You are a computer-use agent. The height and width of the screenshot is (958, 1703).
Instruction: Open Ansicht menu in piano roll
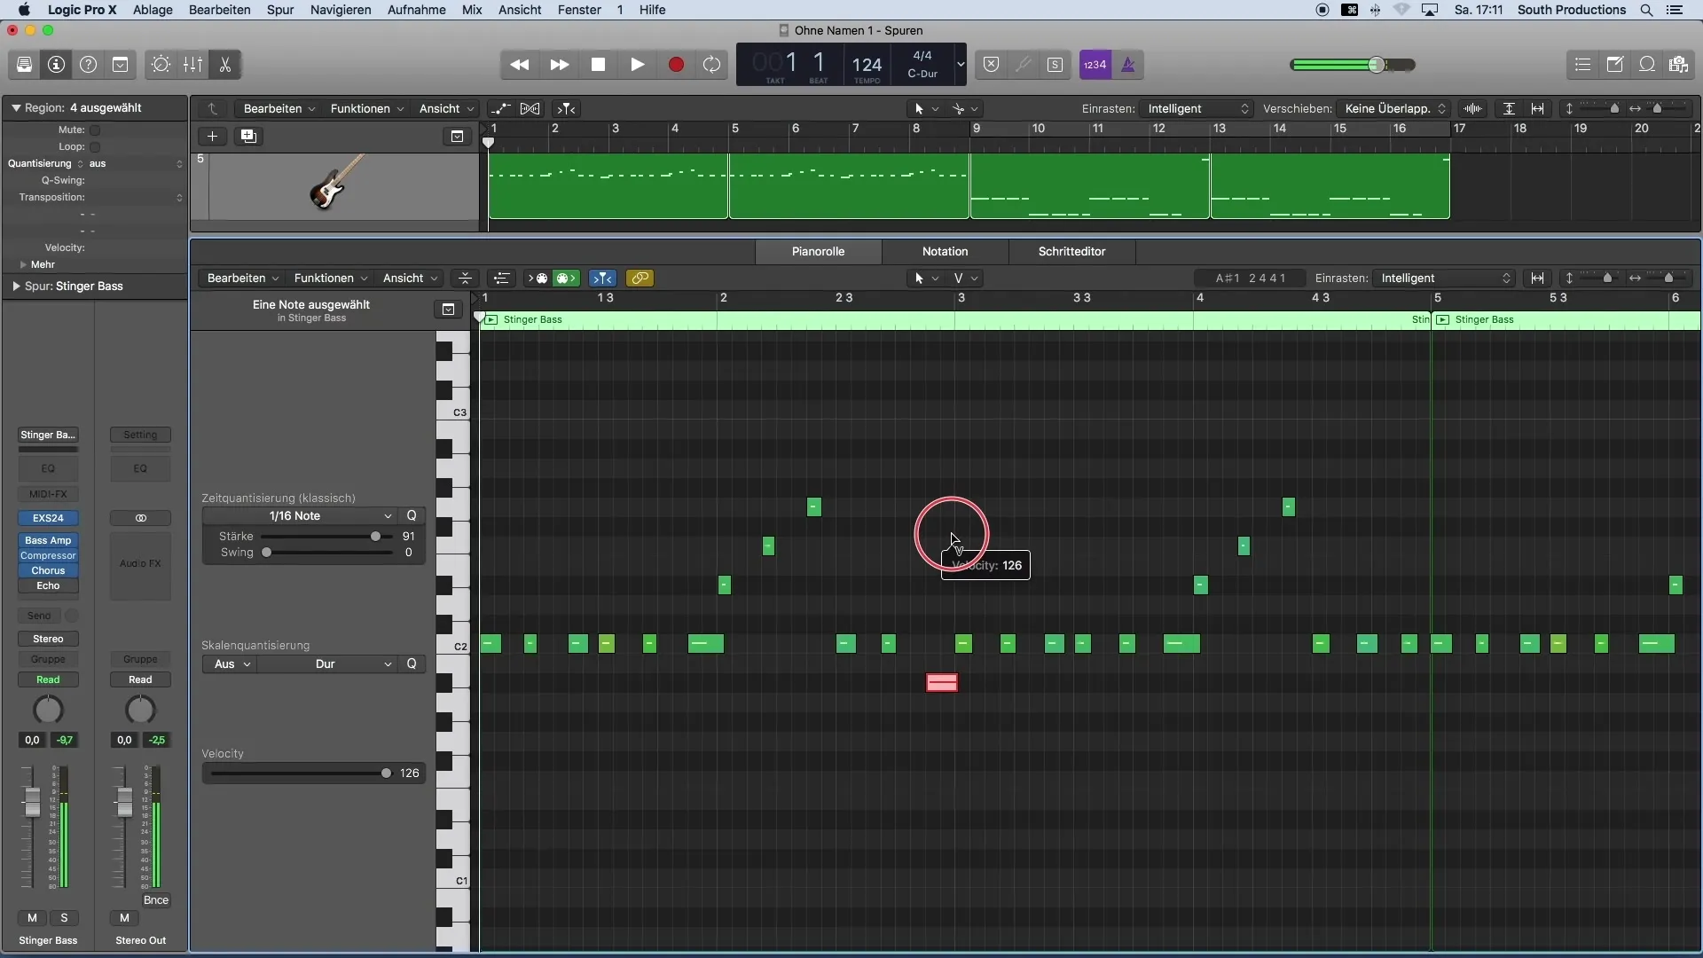click(x=410, y=279)
